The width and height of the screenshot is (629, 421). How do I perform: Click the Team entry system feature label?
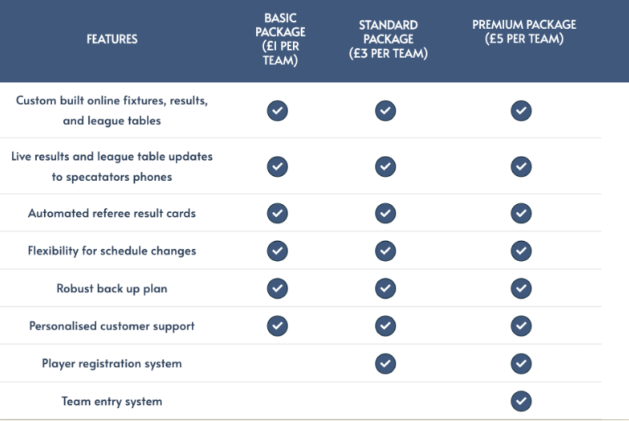point(112,401)
